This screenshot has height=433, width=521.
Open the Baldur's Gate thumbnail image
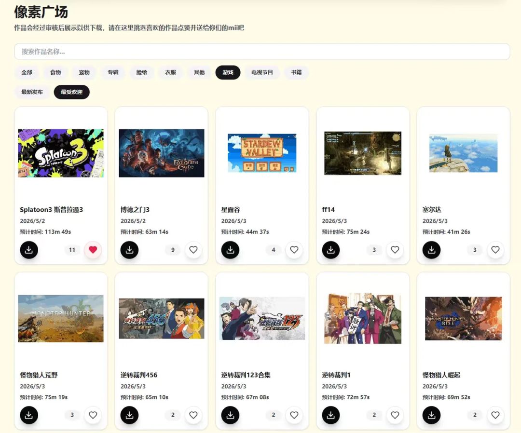click(x=162, y=153)
